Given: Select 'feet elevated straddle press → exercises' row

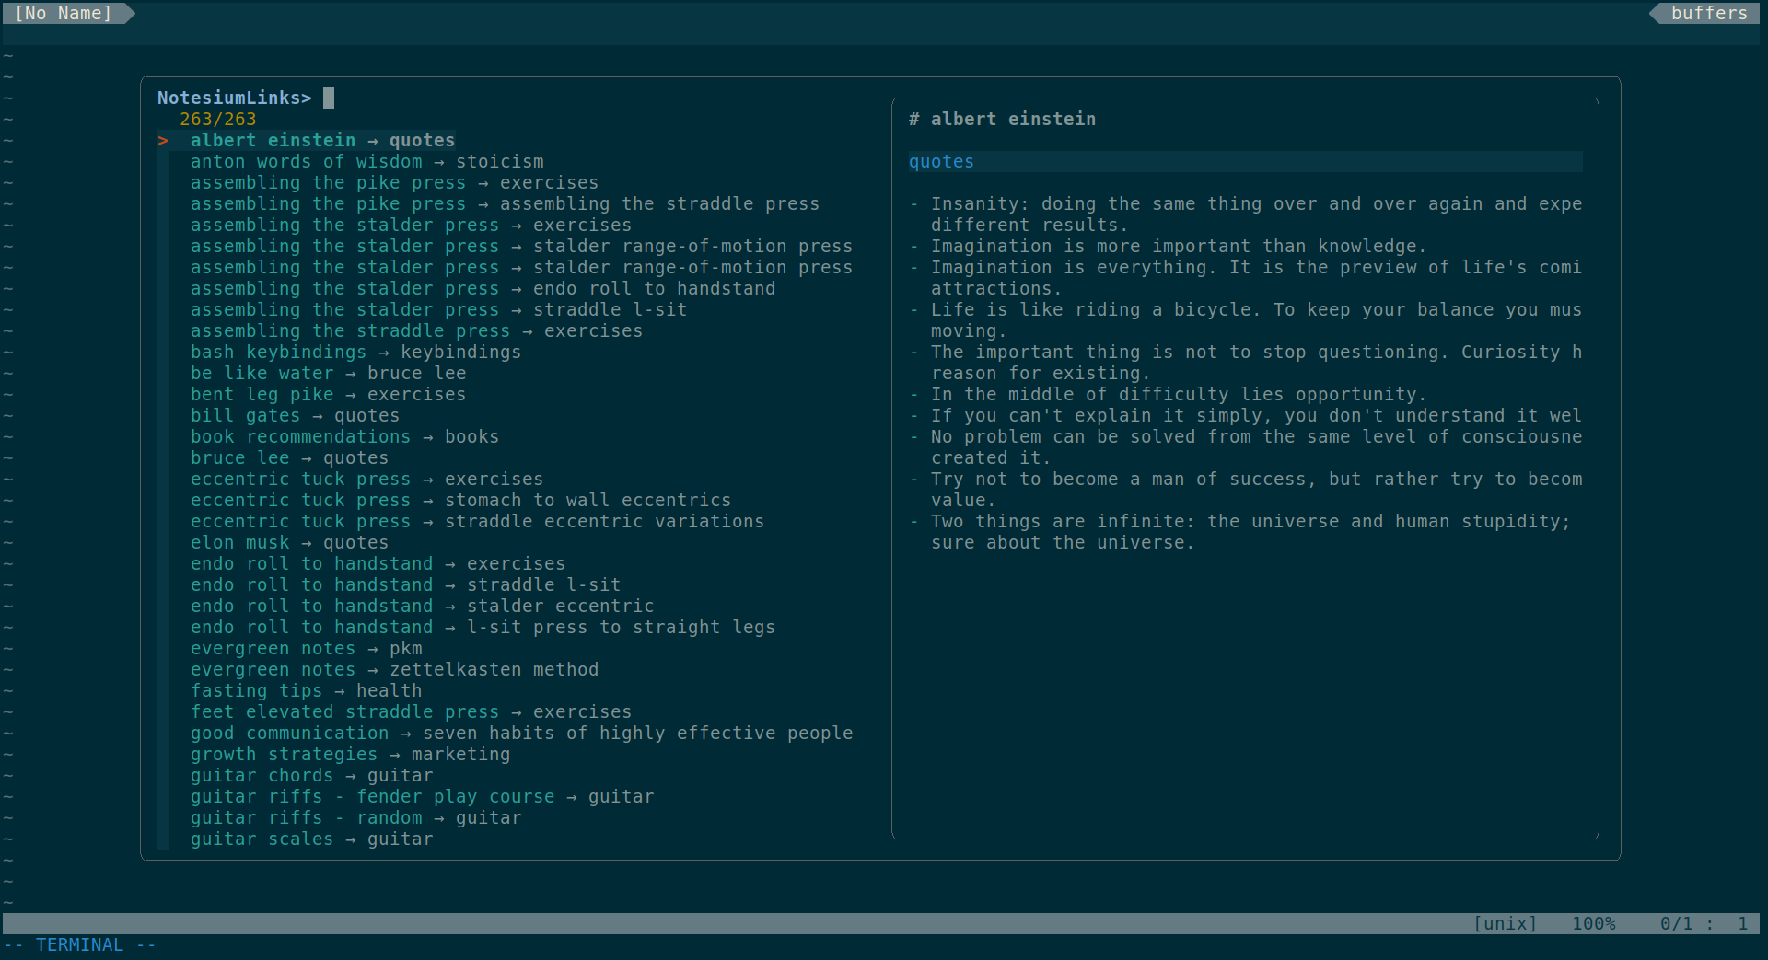Looking at the screenshot, I should [x=411, y=711].
